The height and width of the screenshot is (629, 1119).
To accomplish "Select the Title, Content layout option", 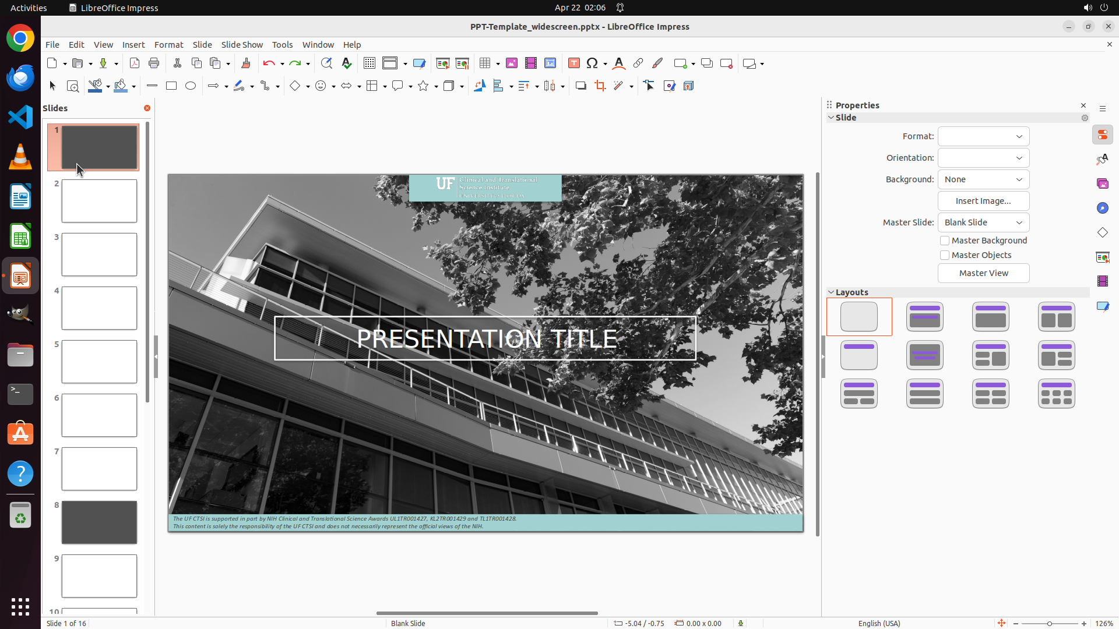I will tap(990, 317).
